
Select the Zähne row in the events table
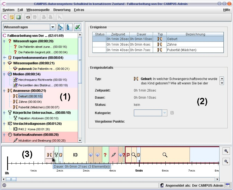click(x=158, y=45)
